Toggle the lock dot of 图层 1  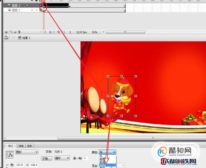click(x=36, y=10)
